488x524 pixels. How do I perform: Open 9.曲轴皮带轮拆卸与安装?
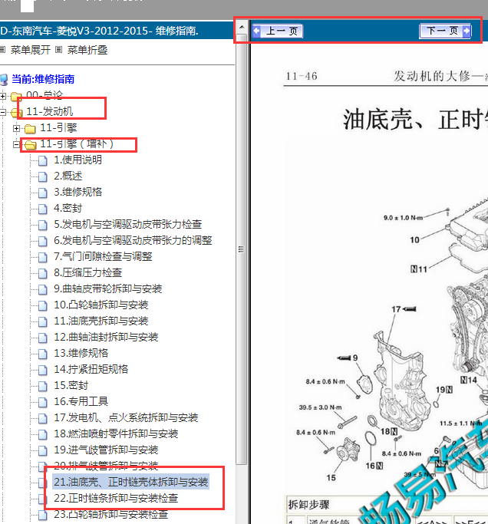pyautogui.click(x=107, y=288)
